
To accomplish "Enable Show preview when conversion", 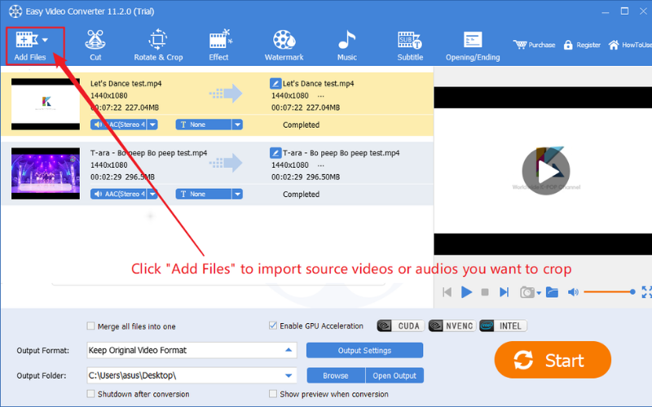I will point(273,394).
